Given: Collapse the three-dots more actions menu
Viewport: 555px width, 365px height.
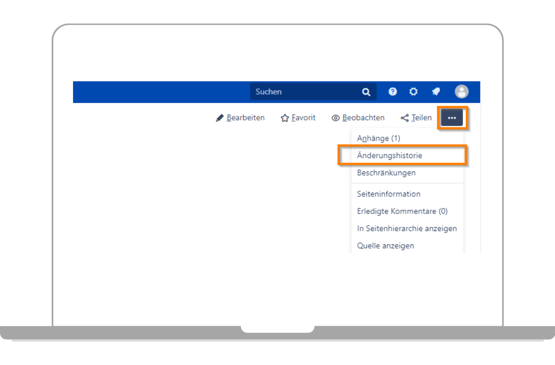Looking at the screenshot, I should [x=452, y=118].
